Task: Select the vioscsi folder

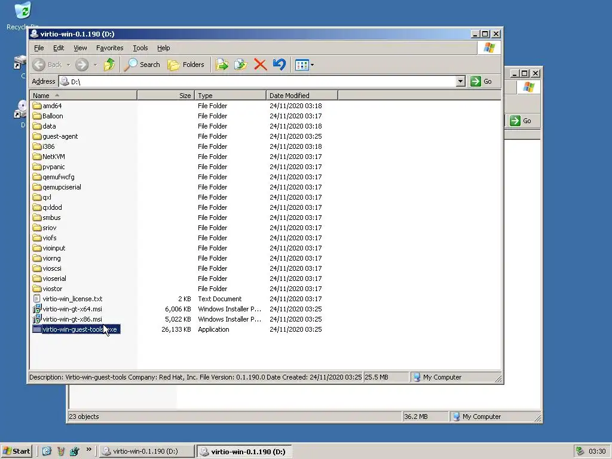Action: click(47, 268)
